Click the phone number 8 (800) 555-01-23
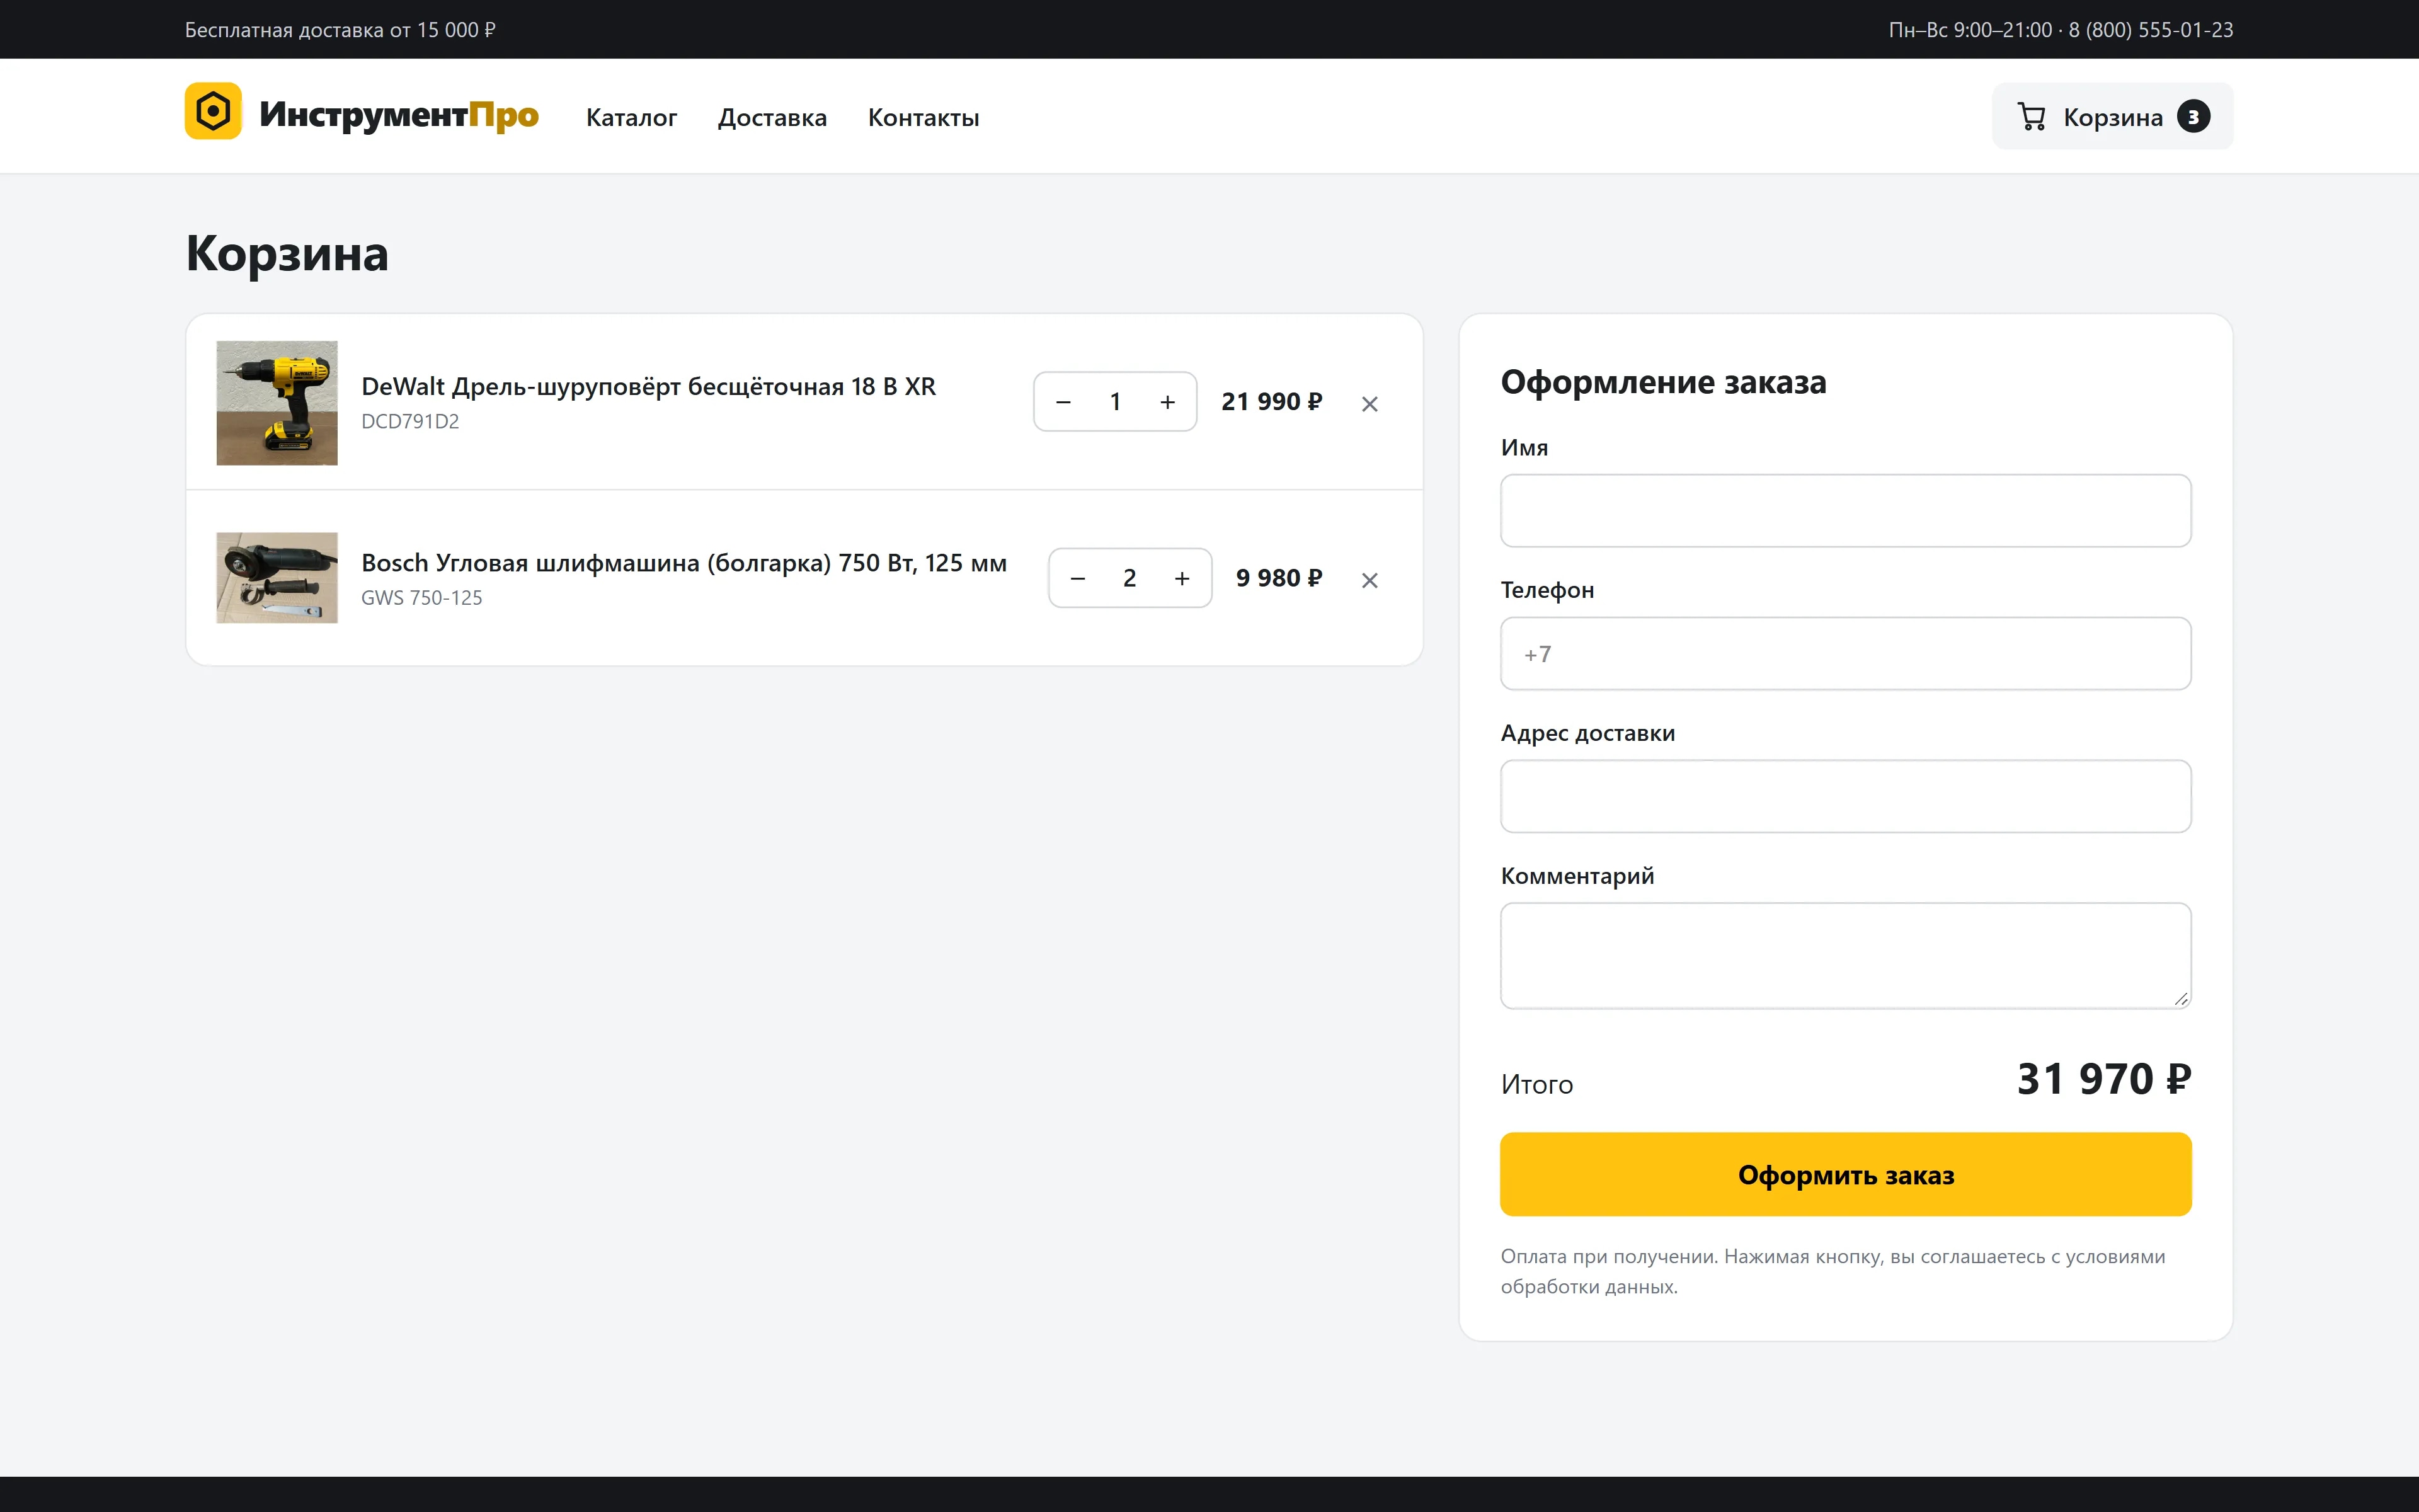2419x1512 pixels. [2150, 30]
